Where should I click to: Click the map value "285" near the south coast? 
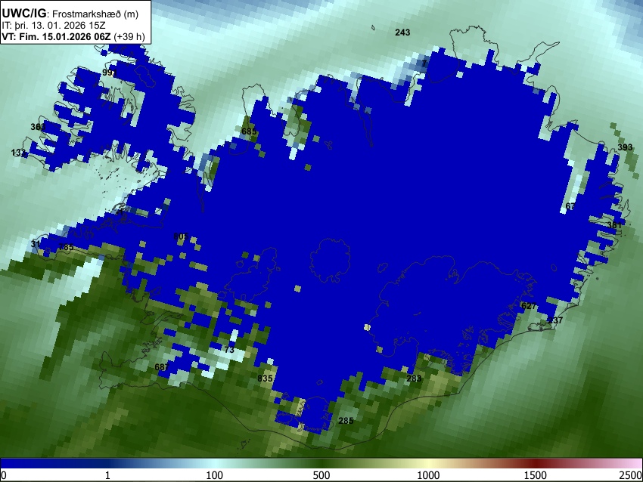(x=346, y=421)
